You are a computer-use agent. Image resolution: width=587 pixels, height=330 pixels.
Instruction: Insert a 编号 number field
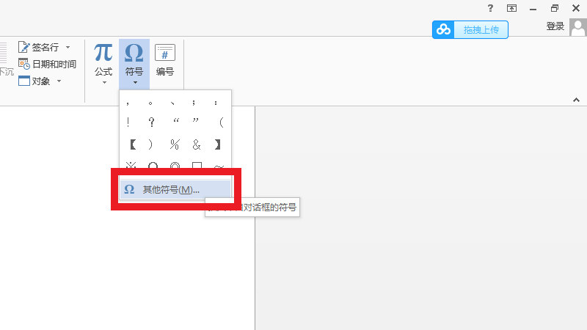coord(165,53)
